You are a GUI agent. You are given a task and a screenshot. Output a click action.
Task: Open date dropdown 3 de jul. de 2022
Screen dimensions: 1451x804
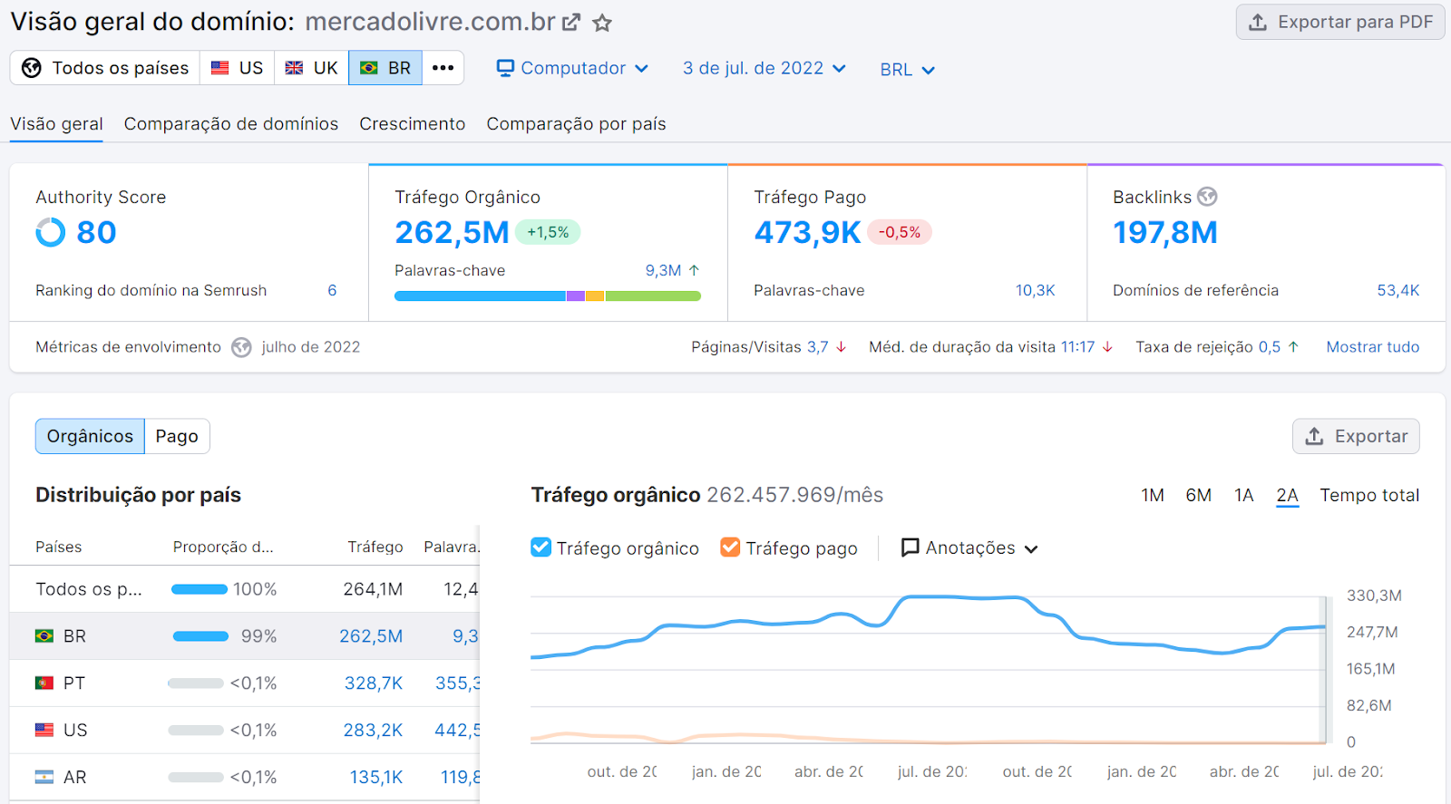764,68
